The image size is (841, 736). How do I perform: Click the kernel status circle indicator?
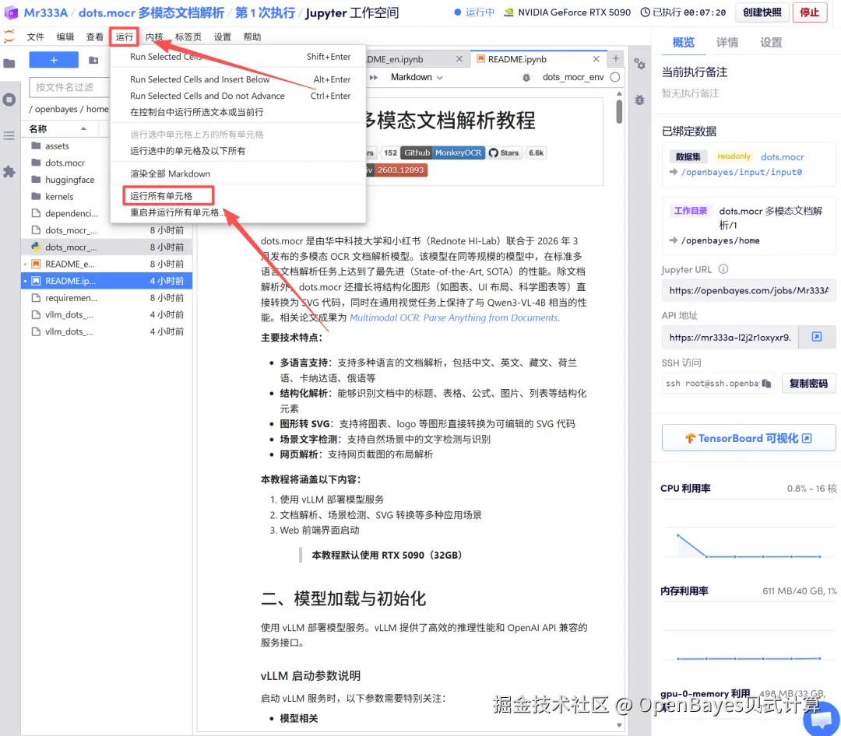pyautogui.click(x=615, y=77)
